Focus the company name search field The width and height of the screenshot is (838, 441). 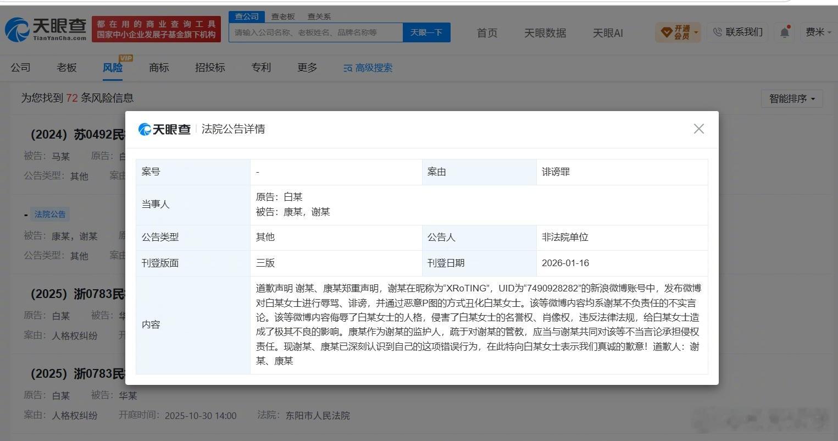tap(316, 32)
